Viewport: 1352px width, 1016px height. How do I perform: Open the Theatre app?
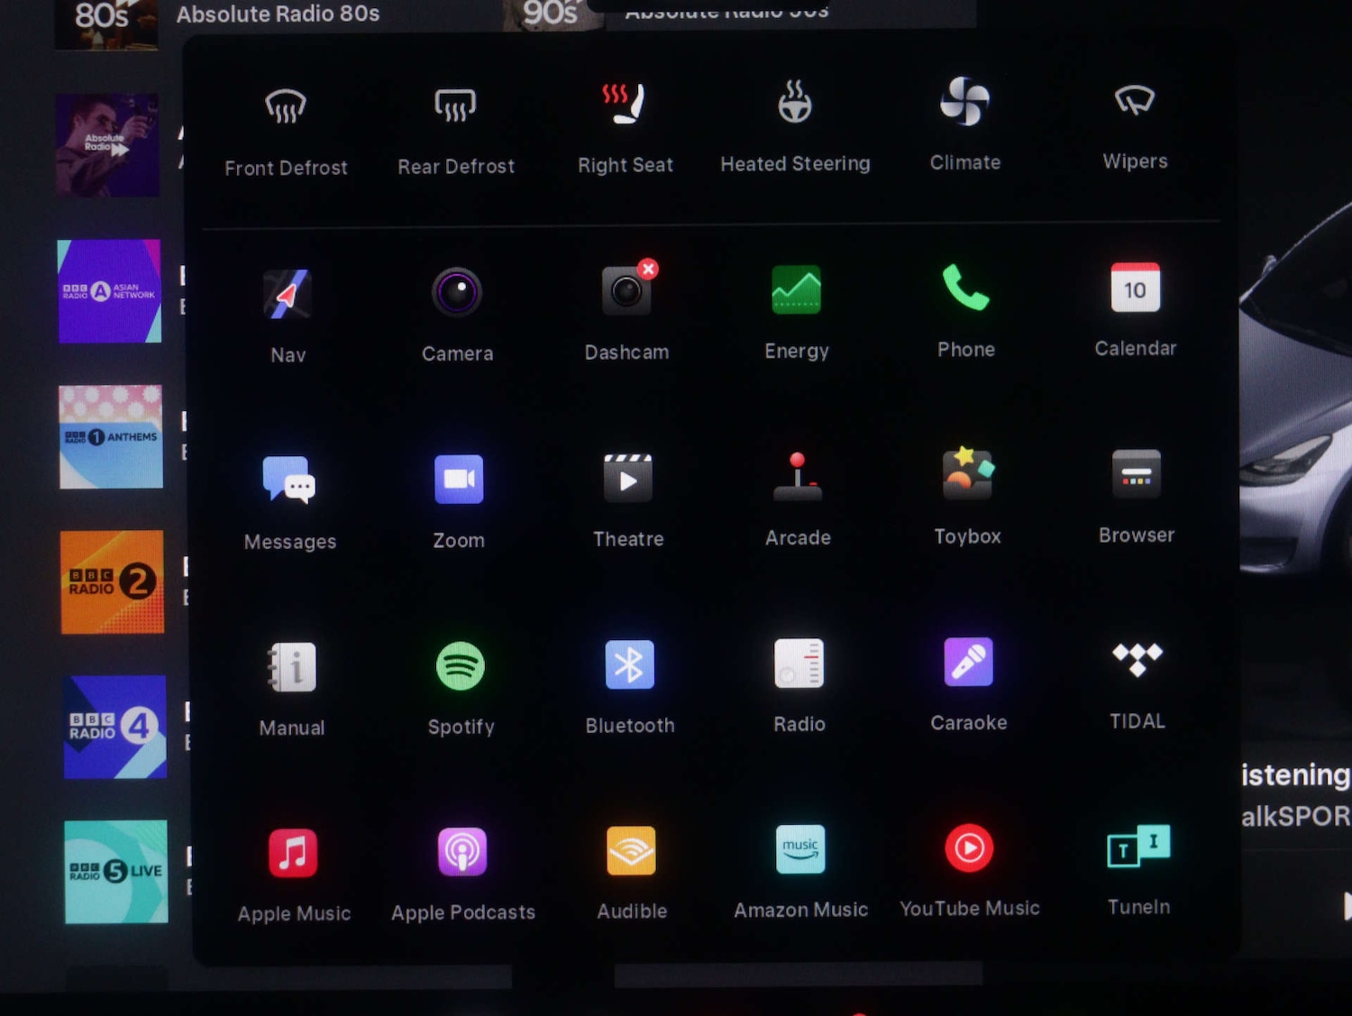(628, 478)
